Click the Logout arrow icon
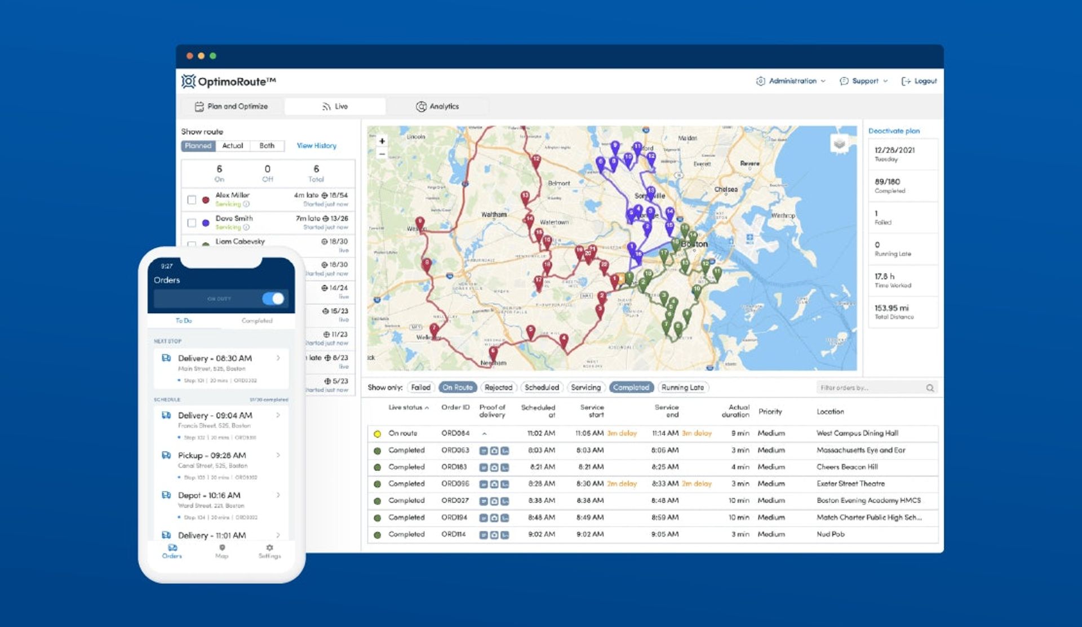Screen dimensions: 1082x627 click(906, 81)
